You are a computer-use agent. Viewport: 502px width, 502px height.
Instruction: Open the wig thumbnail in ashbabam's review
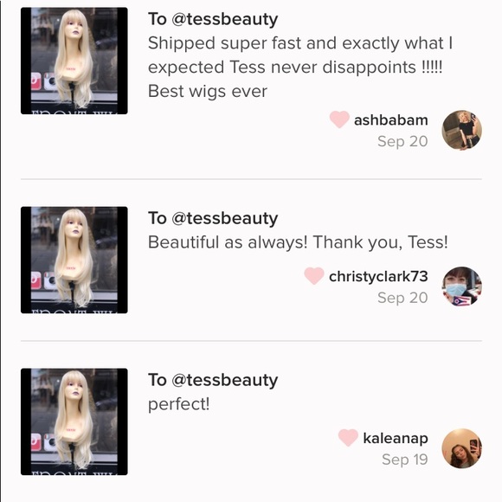pyautogui.click(x=74, y=61)
